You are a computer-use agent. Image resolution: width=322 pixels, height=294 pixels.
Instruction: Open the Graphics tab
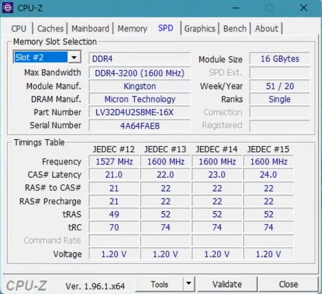point(200,29)
